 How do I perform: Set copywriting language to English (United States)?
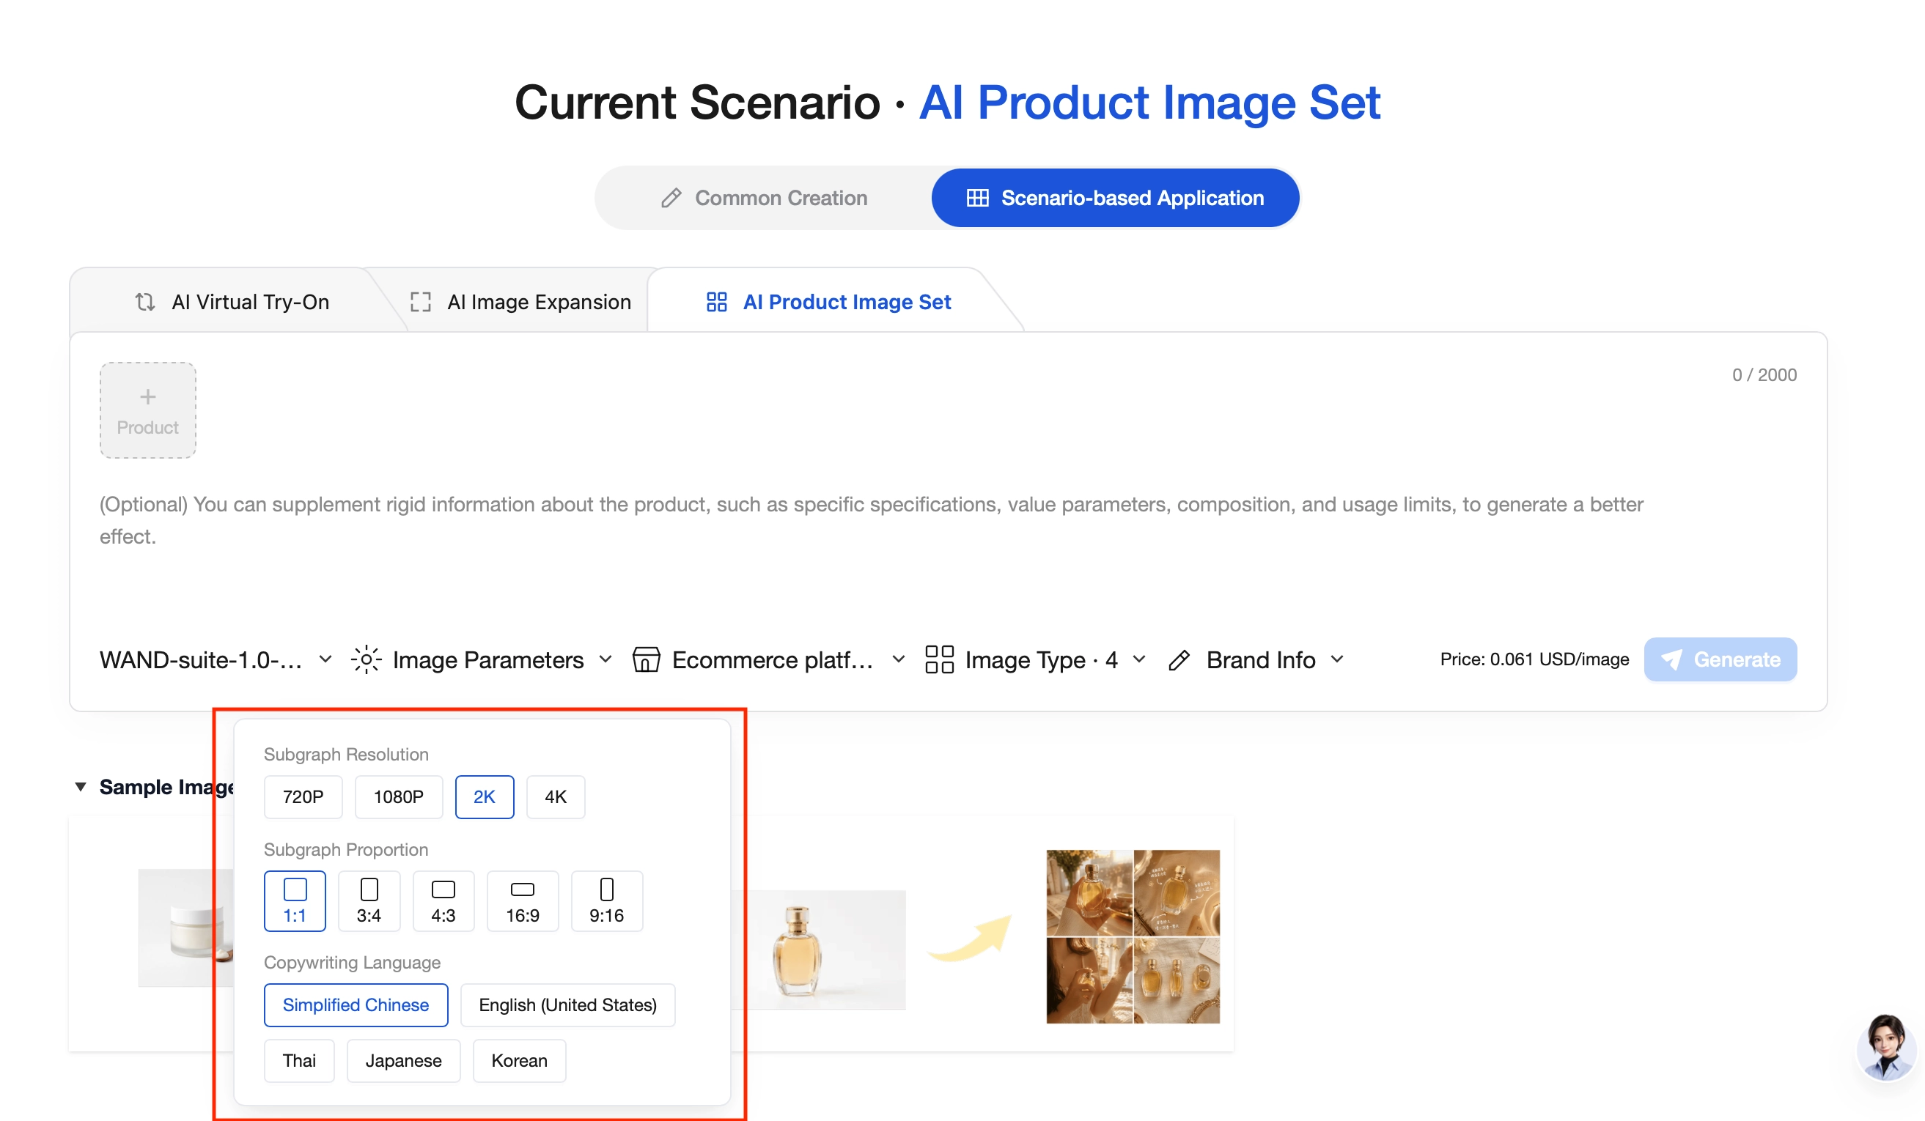567,1005
